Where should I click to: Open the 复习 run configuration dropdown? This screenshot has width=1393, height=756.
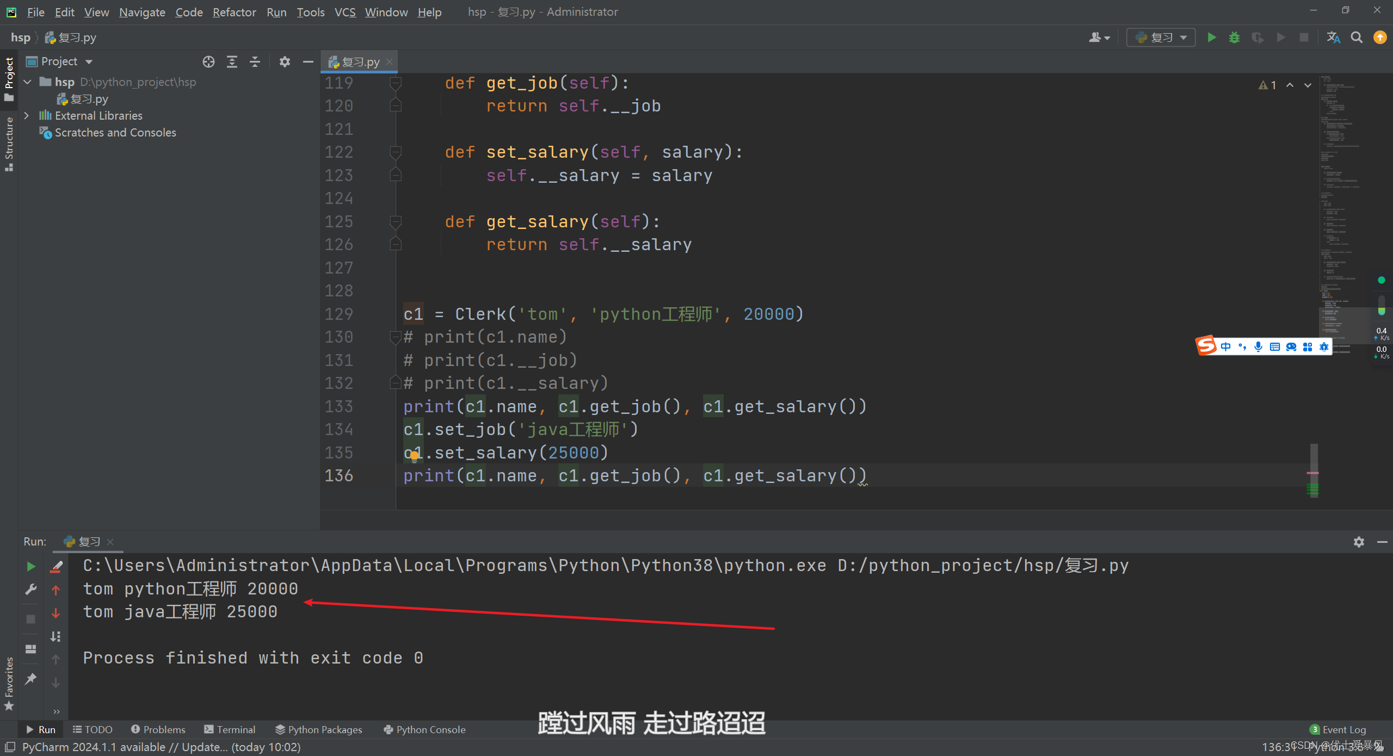pyautogui.click(x=1161, y=38)
